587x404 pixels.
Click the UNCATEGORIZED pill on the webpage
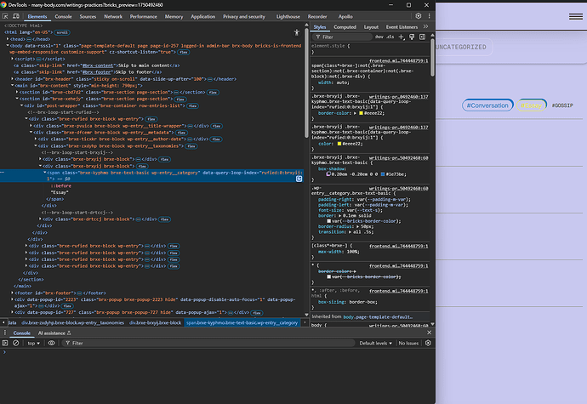coord(464,47)
